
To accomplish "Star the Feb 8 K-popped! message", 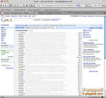I will 17,33.
